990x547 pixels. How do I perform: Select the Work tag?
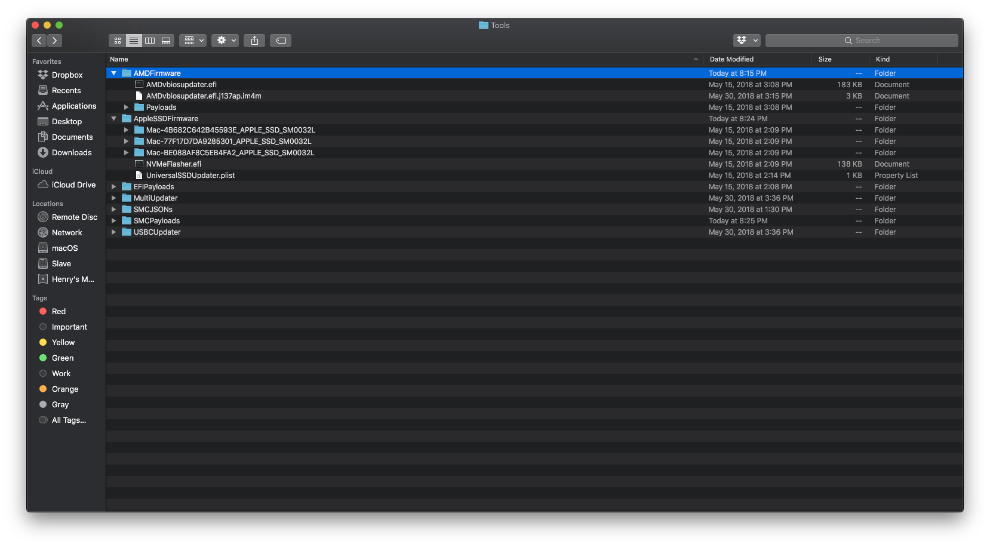tap(61, 374)
